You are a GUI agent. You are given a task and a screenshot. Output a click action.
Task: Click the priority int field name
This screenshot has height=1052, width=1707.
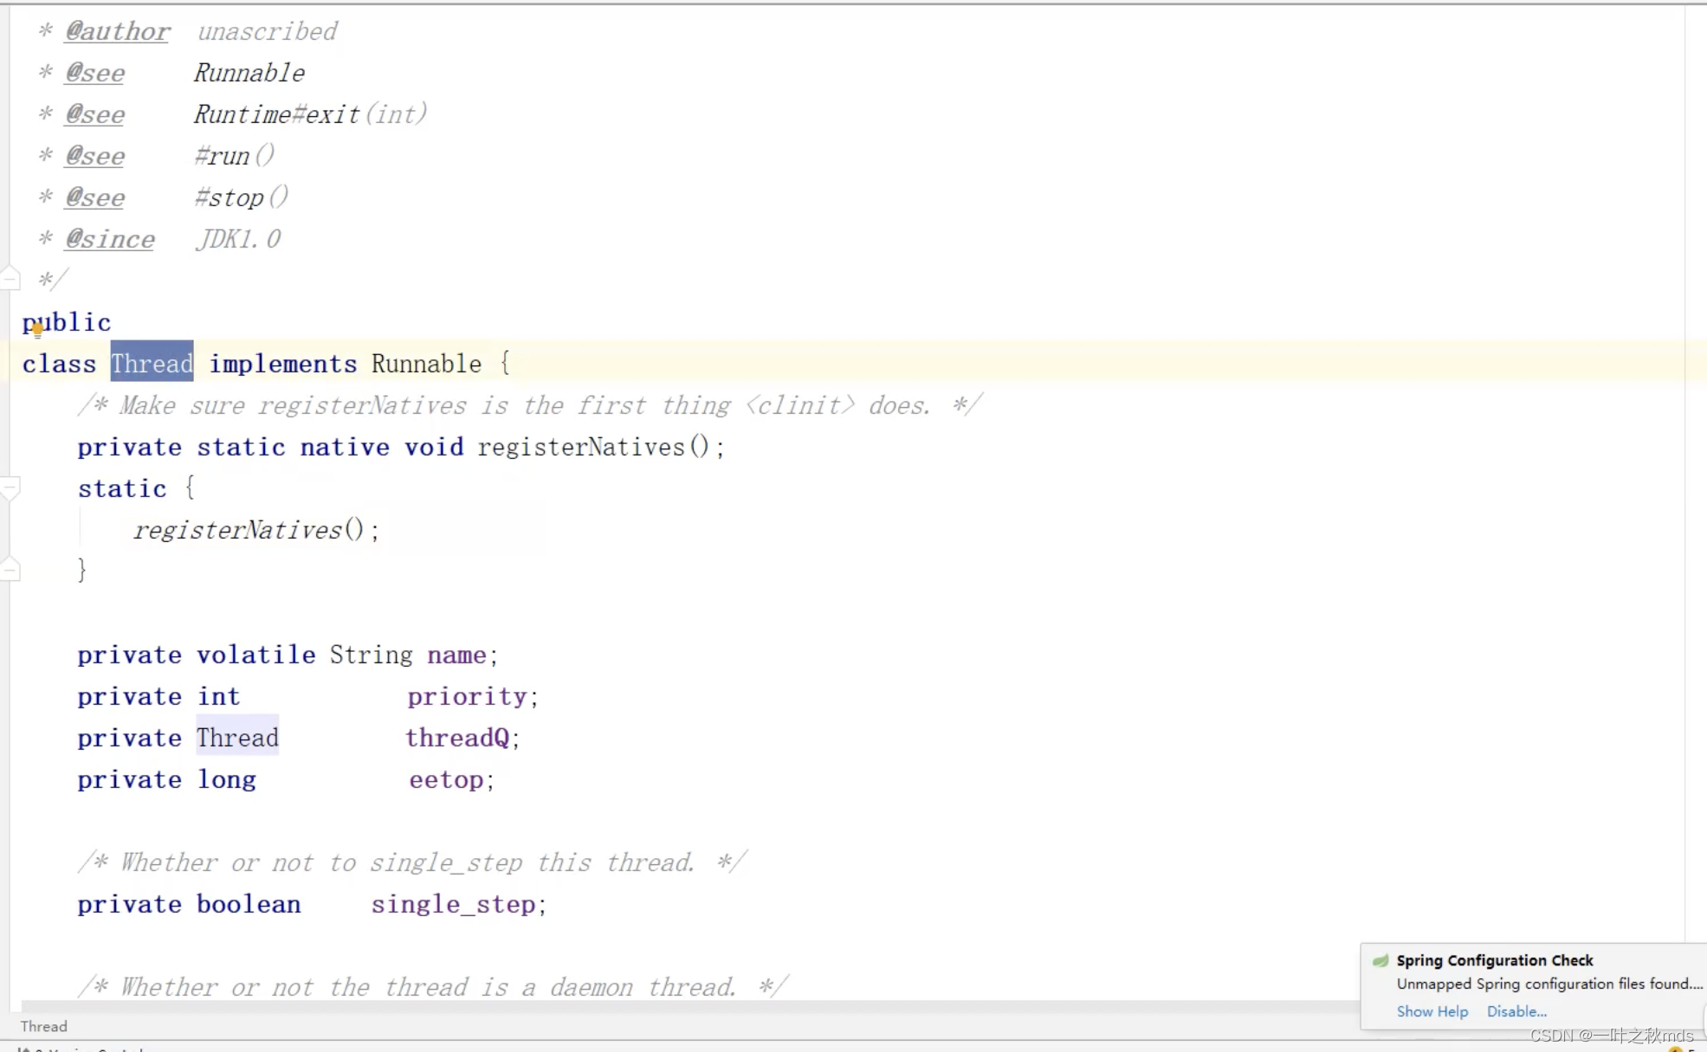pyautogui.click(x=467, y=696)
